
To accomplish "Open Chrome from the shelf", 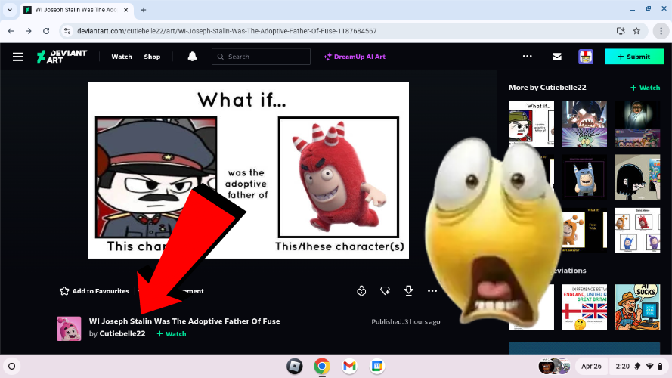I will click(322, 367).
